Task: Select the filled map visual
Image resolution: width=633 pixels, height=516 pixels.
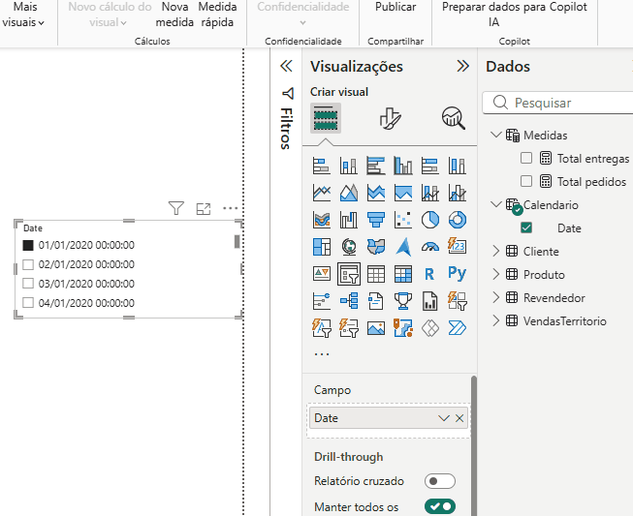Action: tap(376, 247)
